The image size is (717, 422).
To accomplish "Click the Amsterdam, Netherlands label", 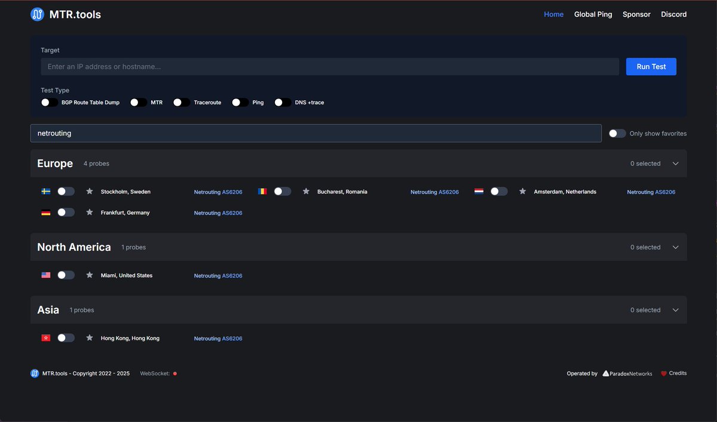I will [x=565, y=192].
